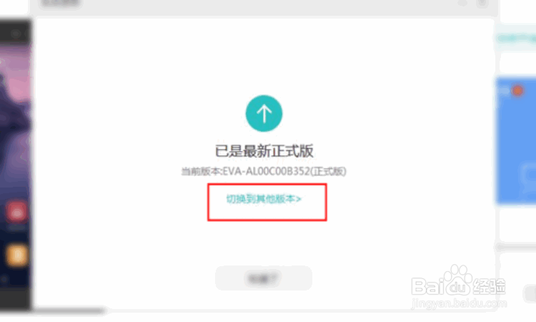The height and width of the screenshot is (322, 536).
Task: Click the 已是最新正式版 heading text
Action: (264, 151)
